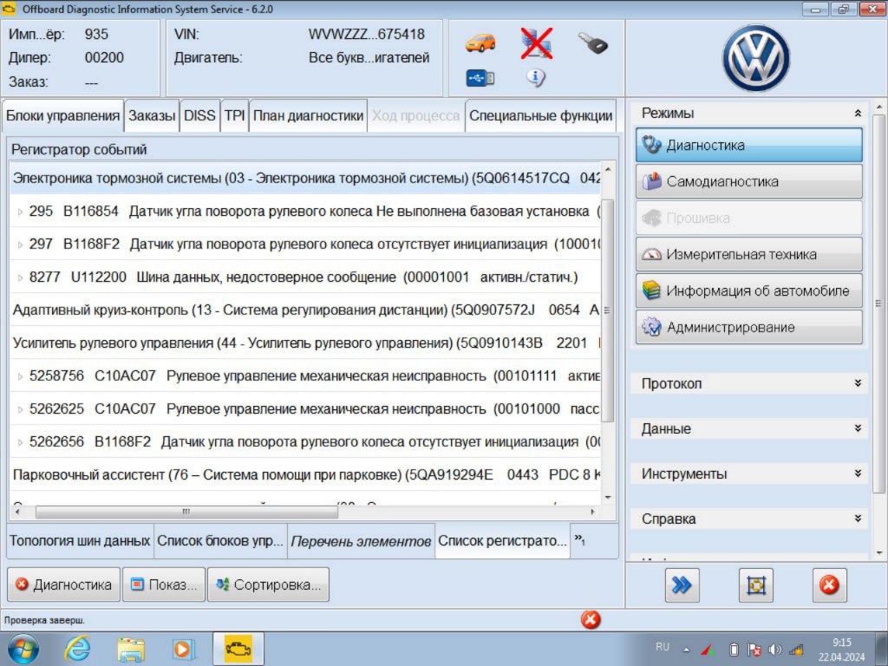Click the yellow fullscreen frame icon
Viewport: 888px width, 666px height.
tap(755, 585)
